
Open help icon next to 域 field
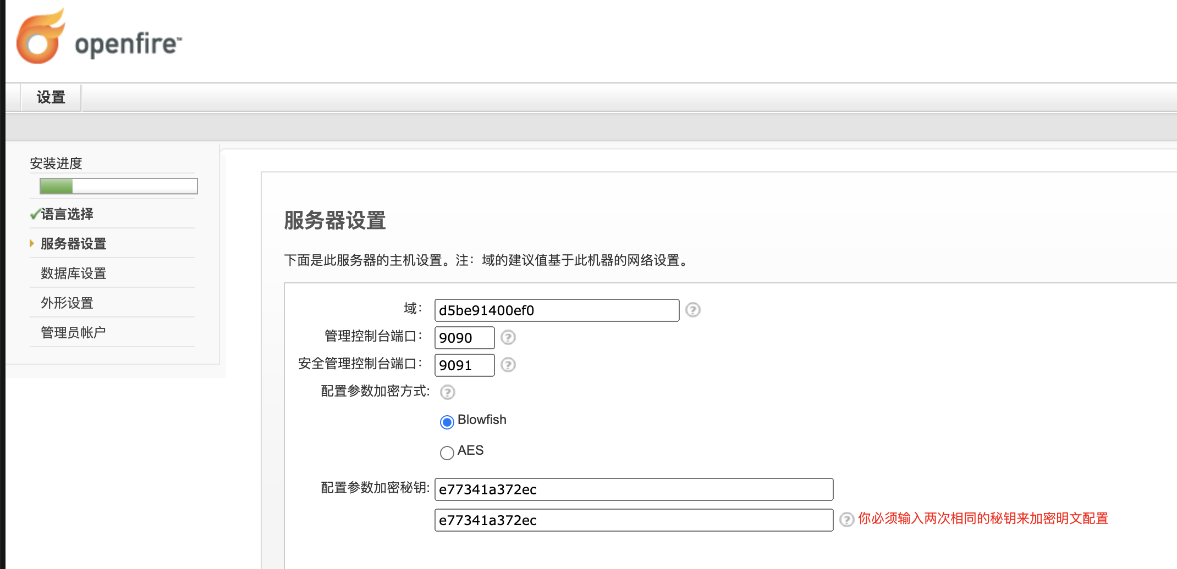tap(693, 310)
